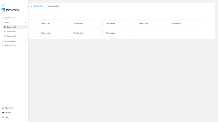The height and width of the screenshot is (122, 218).
Task: Click the Authentication cloud icon
Action: (3, 41)
